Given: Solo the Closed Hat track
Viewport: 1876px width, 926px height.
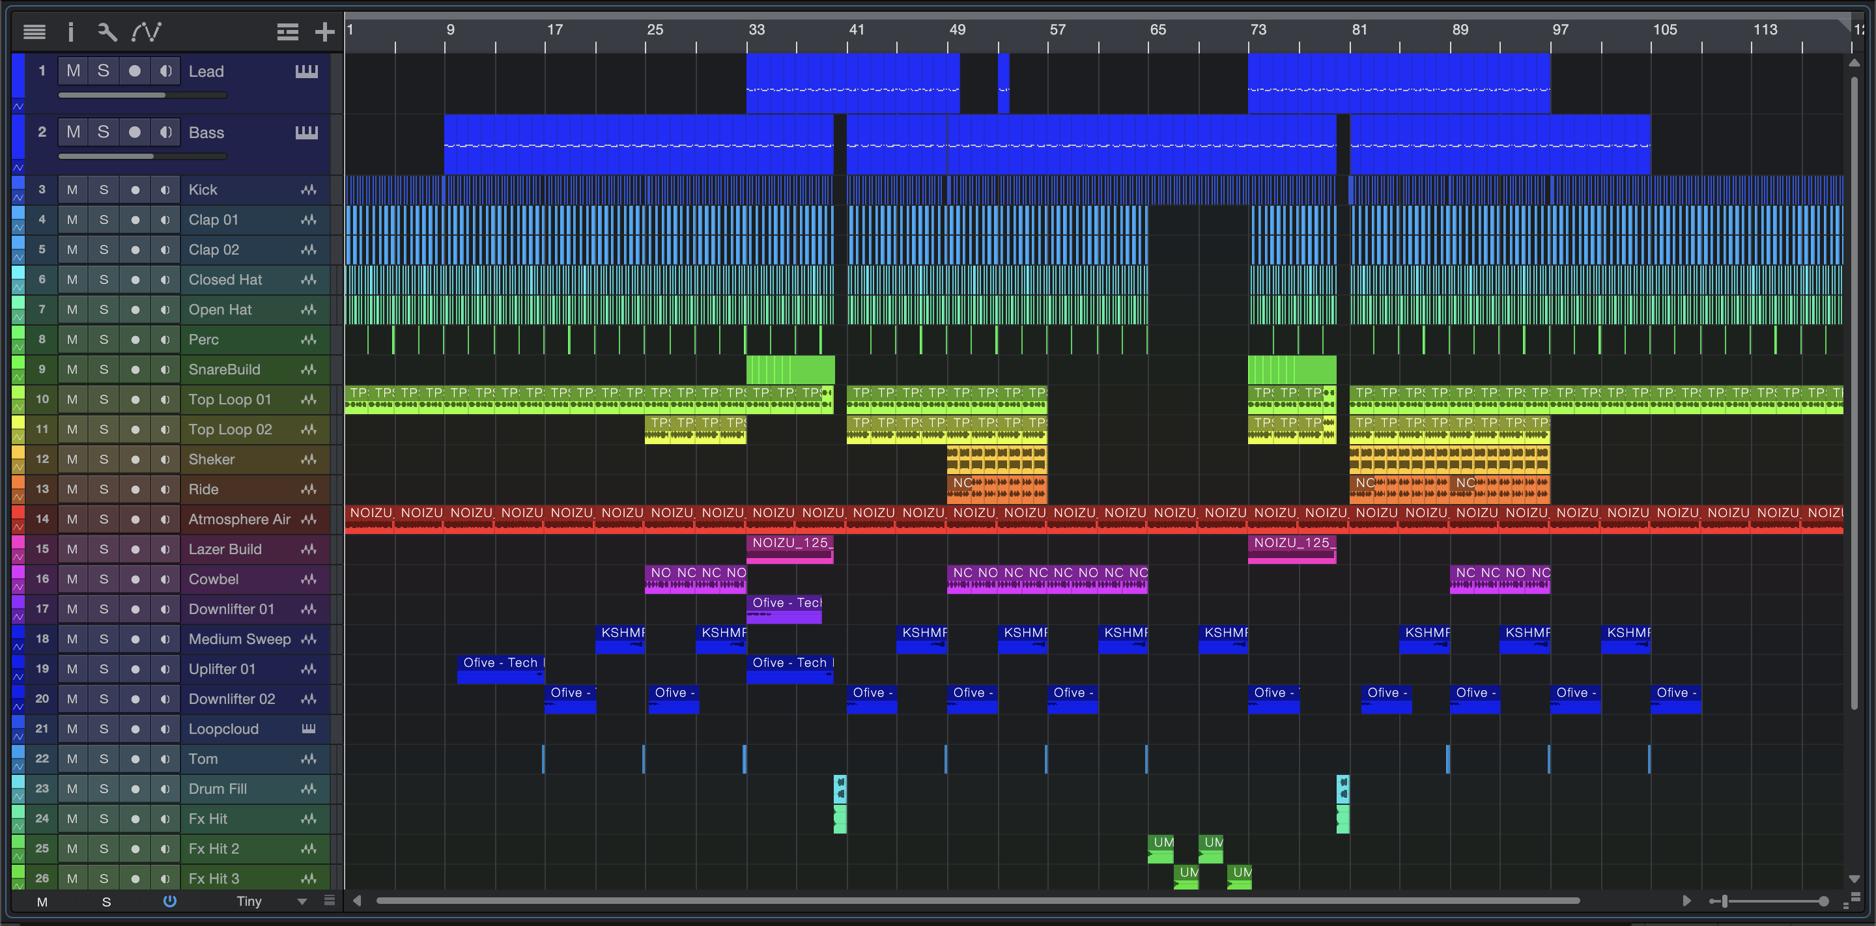Looking at the screenshot, I should click(104, 279).
